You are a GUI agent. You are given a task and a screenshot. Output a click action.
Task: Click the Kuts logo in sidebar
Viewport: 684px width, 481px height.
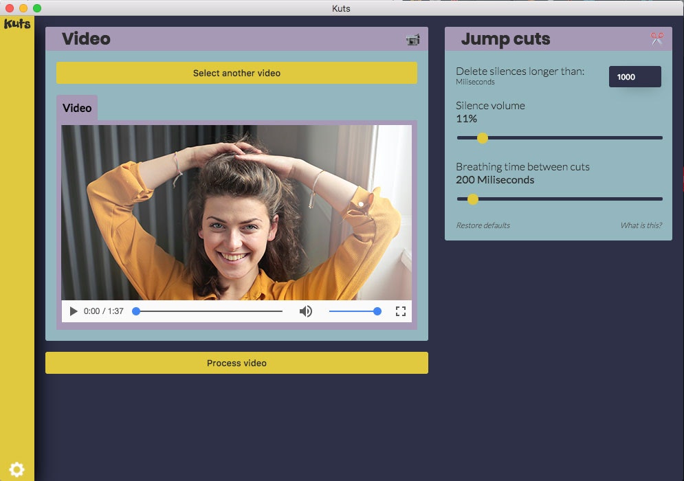click(x=17, y=23)
